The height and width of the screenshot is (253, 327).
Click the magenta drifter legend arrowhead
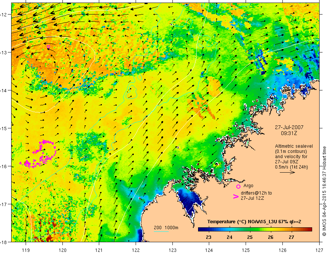236,196
